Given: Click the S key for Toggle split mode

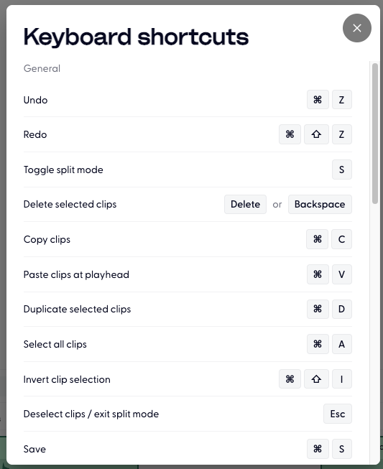Looking at the screenshot, I should [x=342, y=170].
